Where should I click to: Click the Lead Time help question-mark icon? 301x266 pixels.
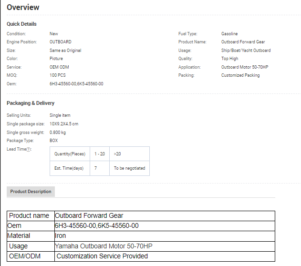pos(29,149)
